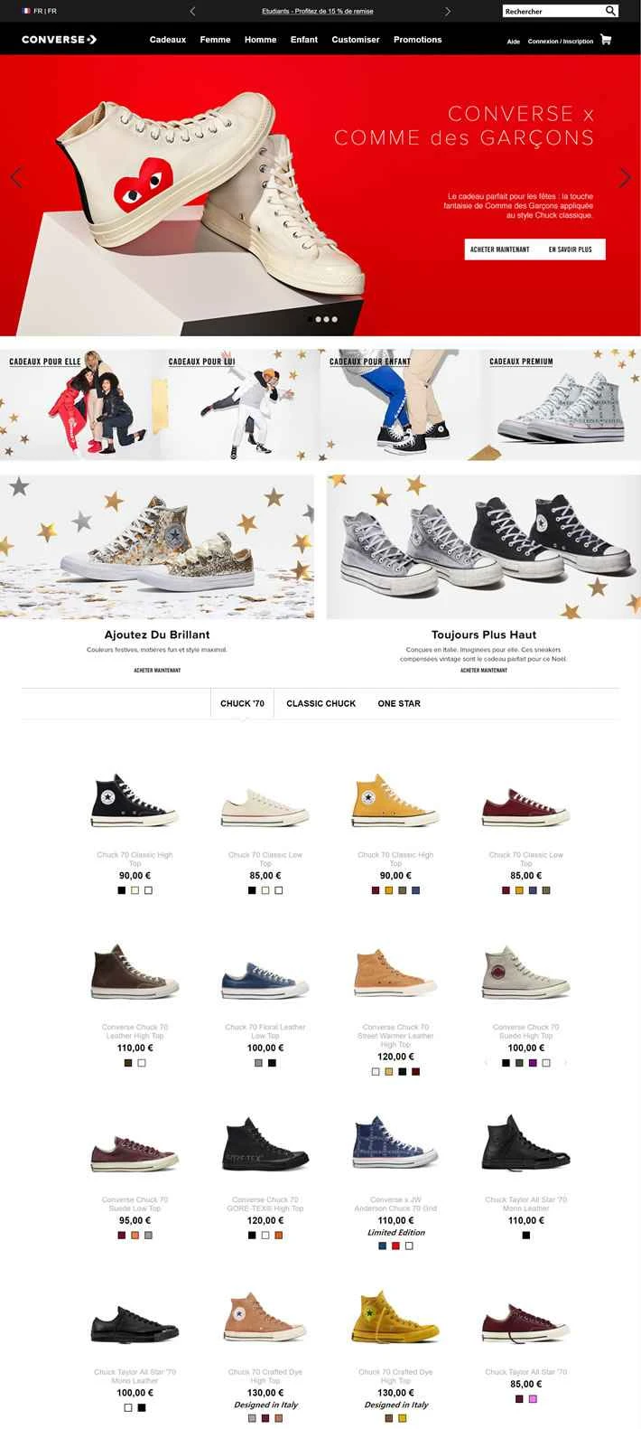Select last carousel dot indicator

[334, 319]
